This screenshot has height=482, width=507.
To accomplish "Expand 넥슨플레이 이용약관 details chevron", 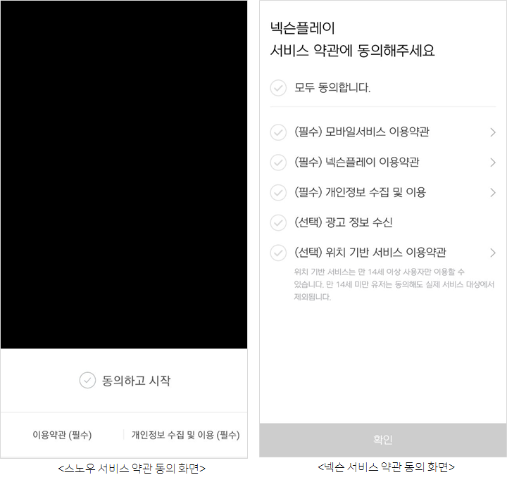I will (493, 162).
